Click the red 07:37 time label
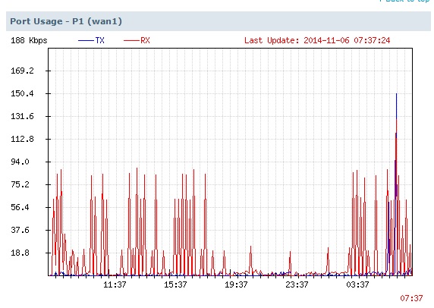 click(x=411, y=298)
